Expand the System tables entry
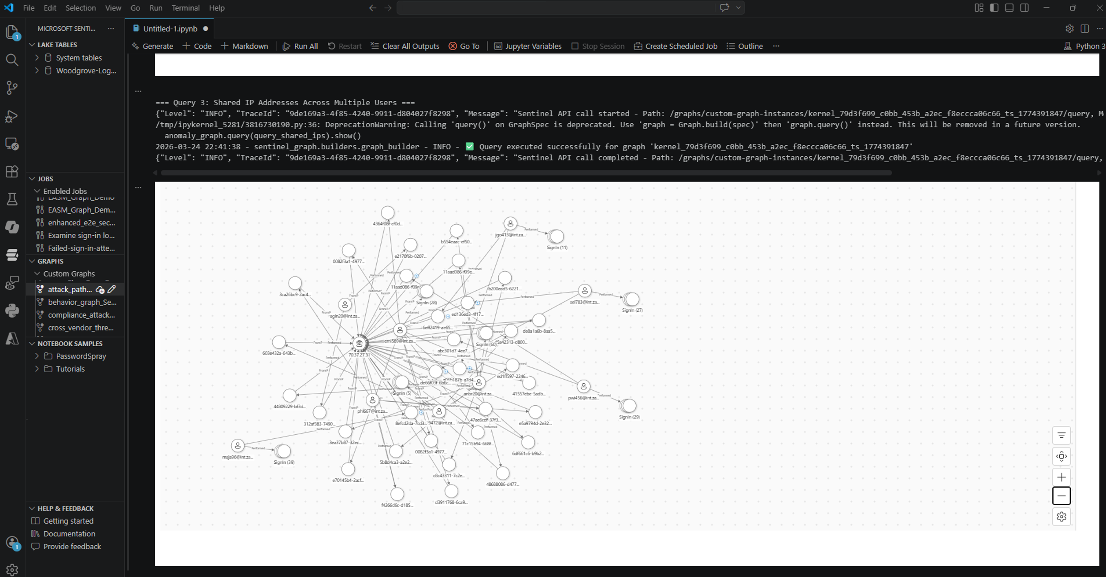The width and height of the screenshot is (1106, 577). pyautogui.click(x=37, y=57)
